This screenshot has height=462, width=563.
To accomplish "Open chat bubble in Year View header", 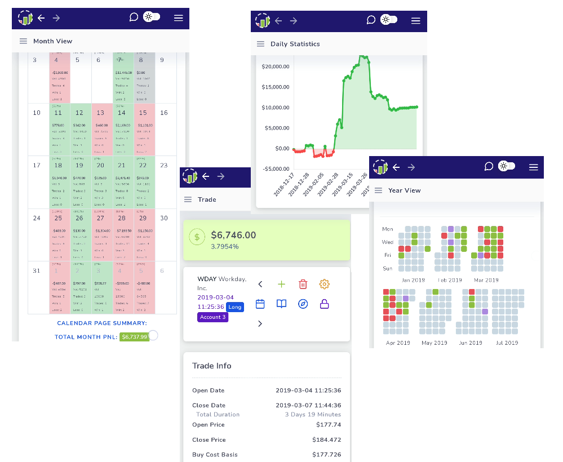I will (489, 166).
